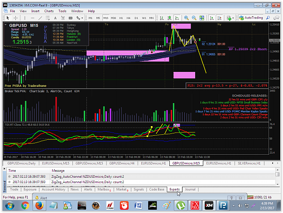
Task: Open the Mailbox terminal tab
Action: pos(104,189)
